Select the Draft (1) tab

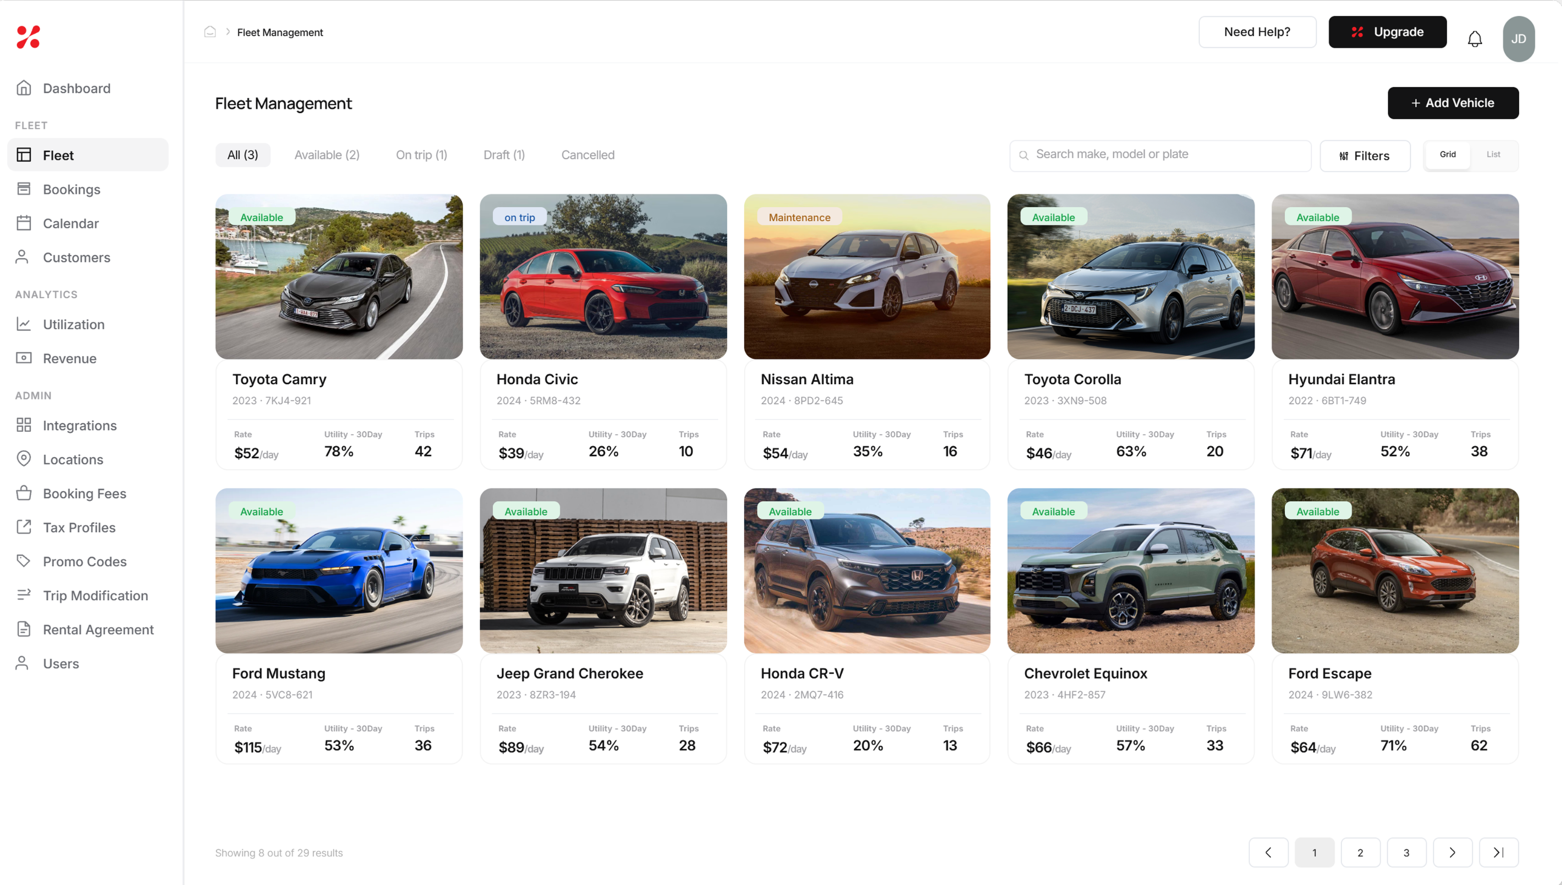(x=503, y=155)
